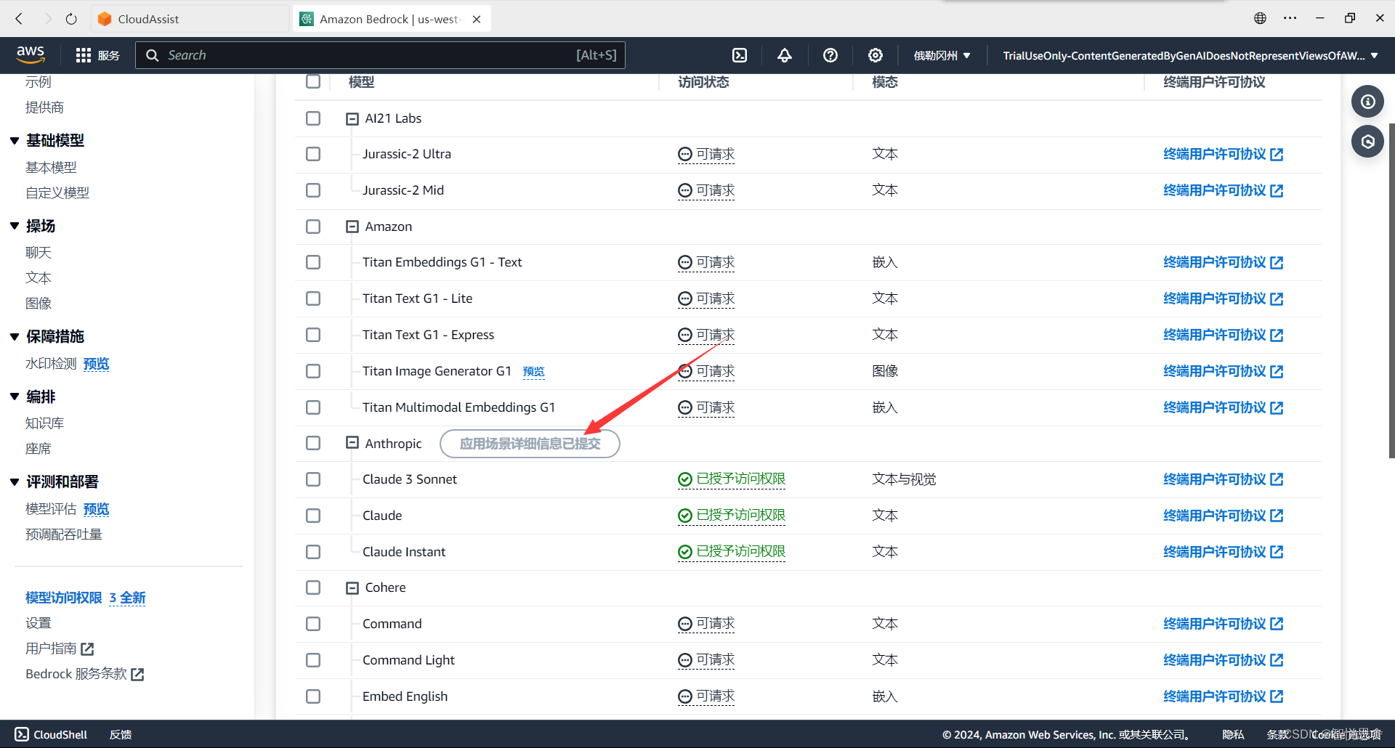This screenshot has height=748, width=1395.
Task: Collapse the 操场 sidebar section
Action: (15, 227)
